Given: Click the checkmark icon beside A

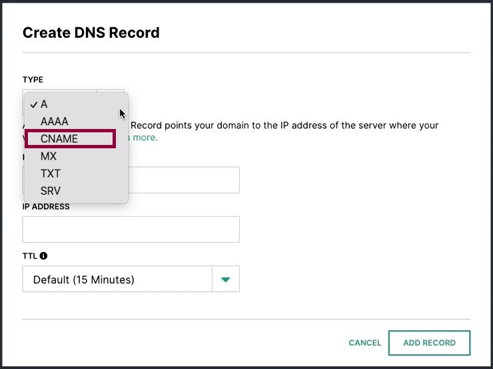Looking at the screenshot, I should 33,104.
